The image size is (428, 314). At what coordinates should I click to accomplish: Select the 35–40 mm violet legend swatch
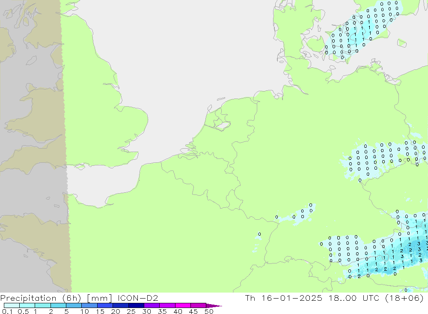(167, 305)
